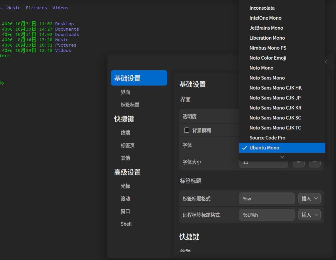Pick Noto Sans Mono CJK TC

tap(282, 128)
